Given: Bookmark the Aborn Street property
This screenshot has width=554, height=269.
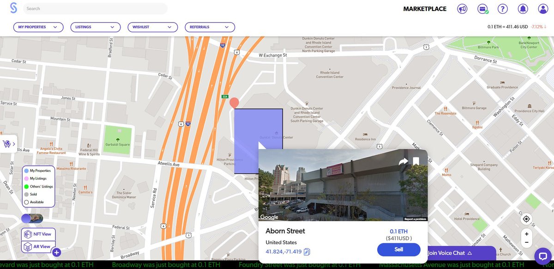Looking at the screenshot, I should point(416,161).
